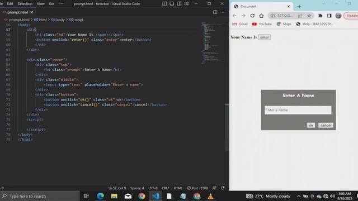The image size is (358, 201).
Task: Open the Mail app from taskbar
Action: (x=128, y=196)
